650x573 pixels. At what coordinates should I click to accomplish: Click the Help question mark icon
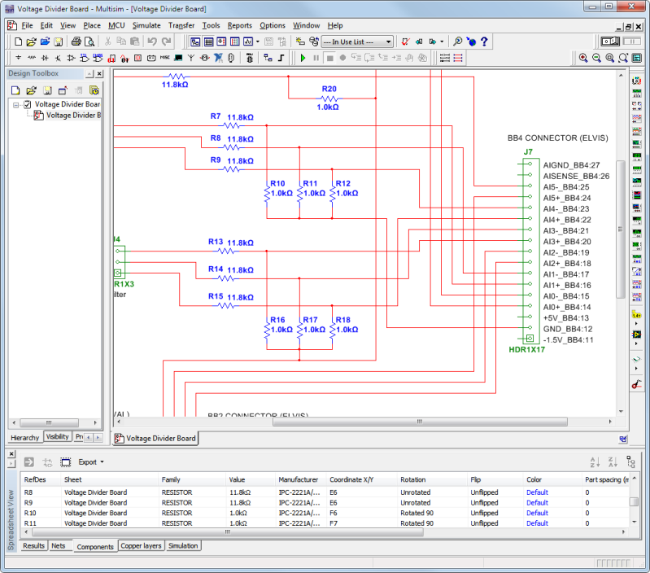coord(484,42)
